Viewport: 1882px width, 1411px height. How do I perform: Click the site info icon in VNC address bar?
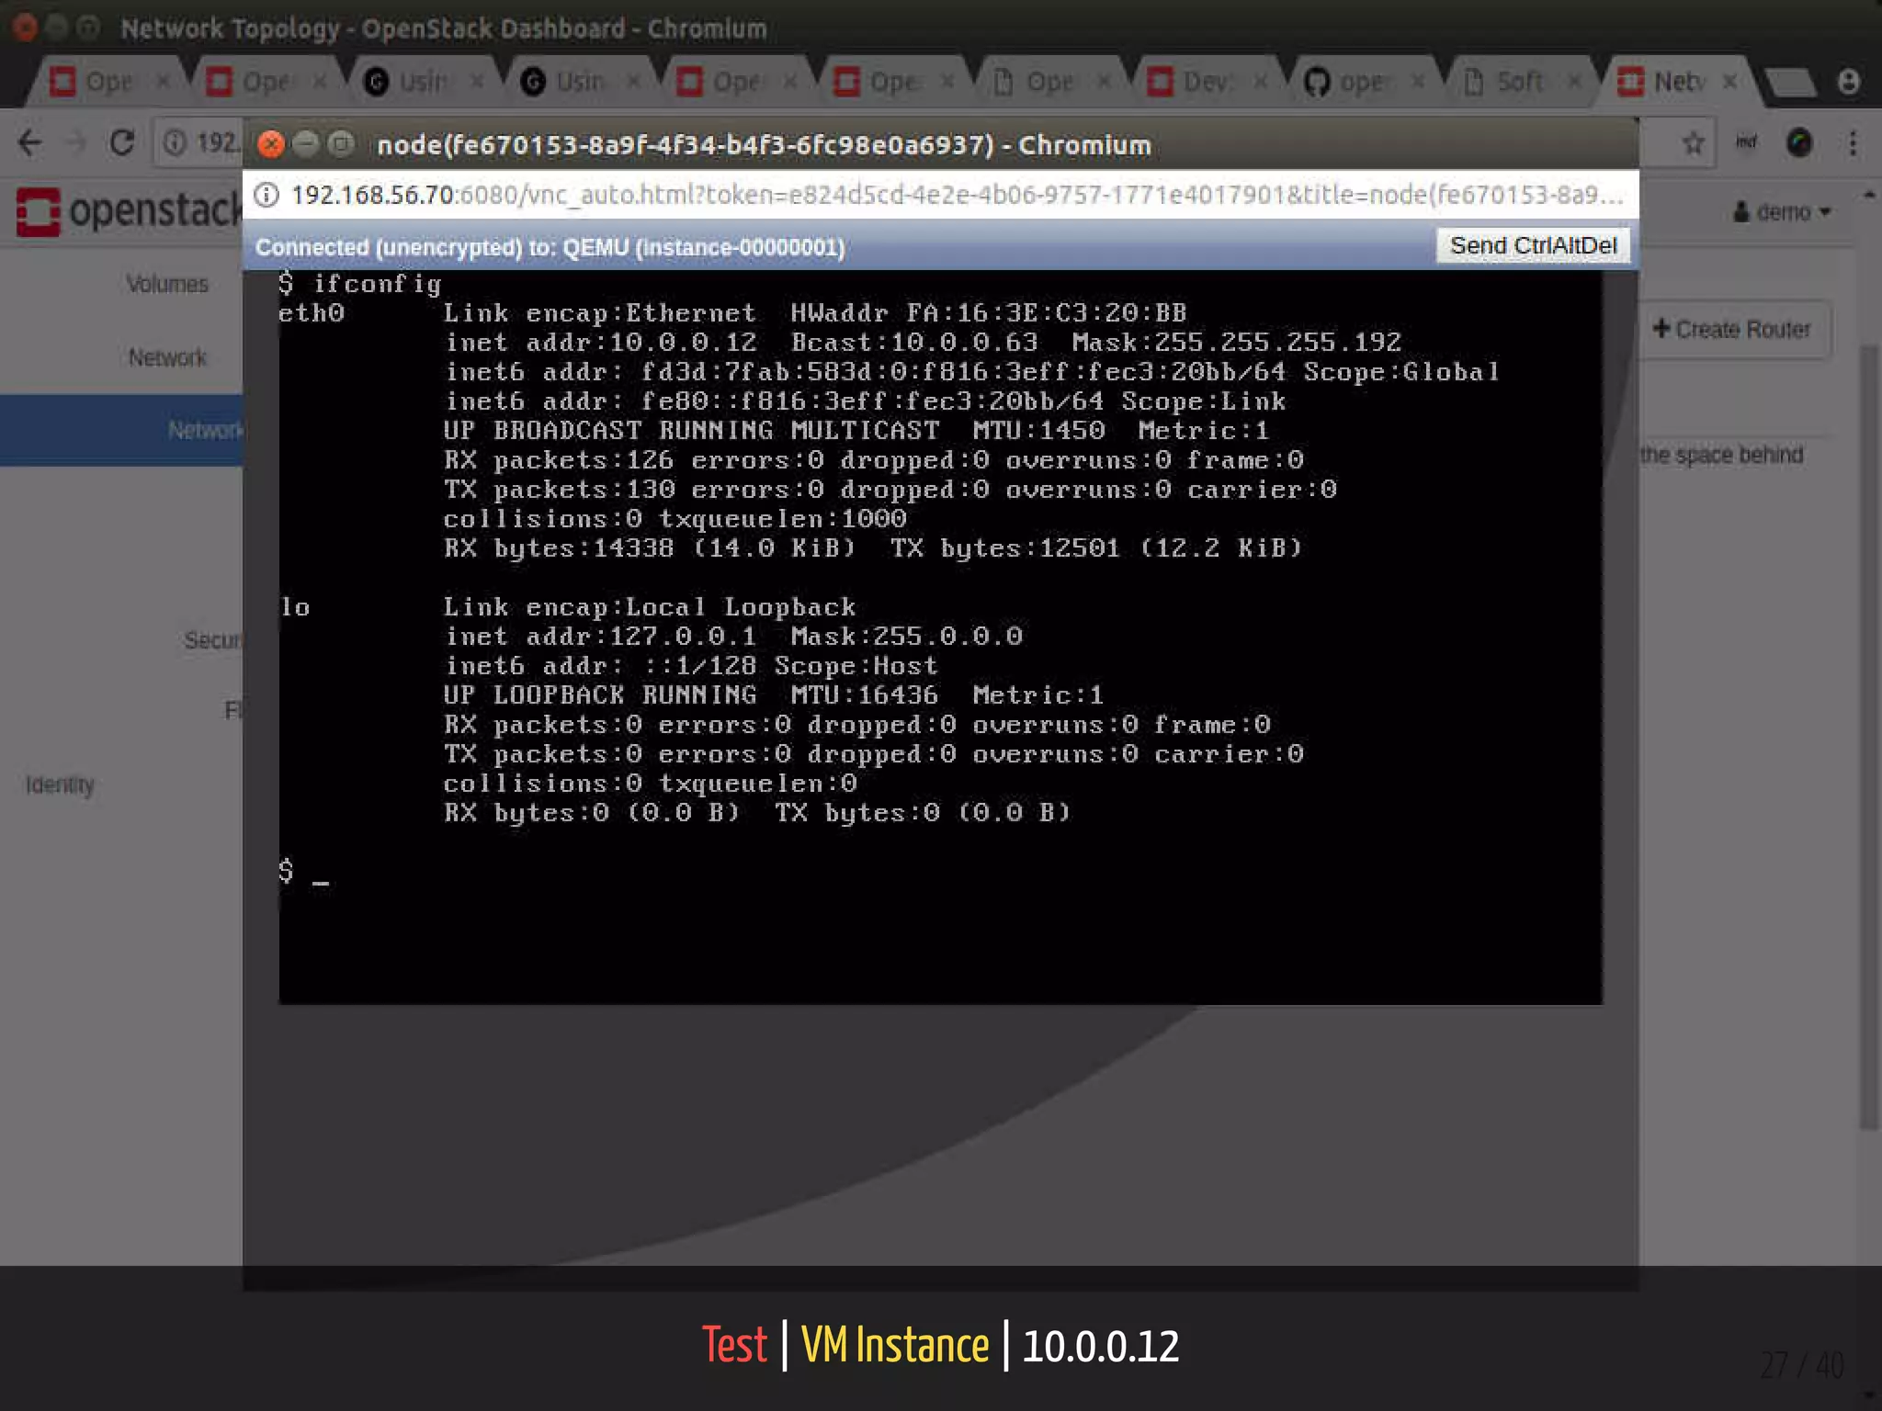tap(266, 195)
